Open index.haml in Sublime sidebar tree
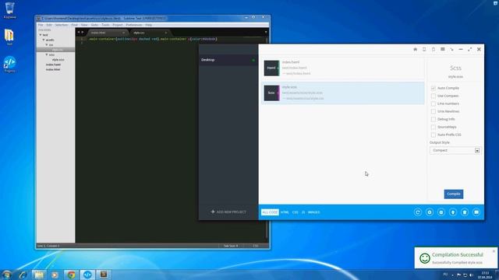The width and height of the screenshot is (499, 280). pyautogui.click(x=53, y=65)
